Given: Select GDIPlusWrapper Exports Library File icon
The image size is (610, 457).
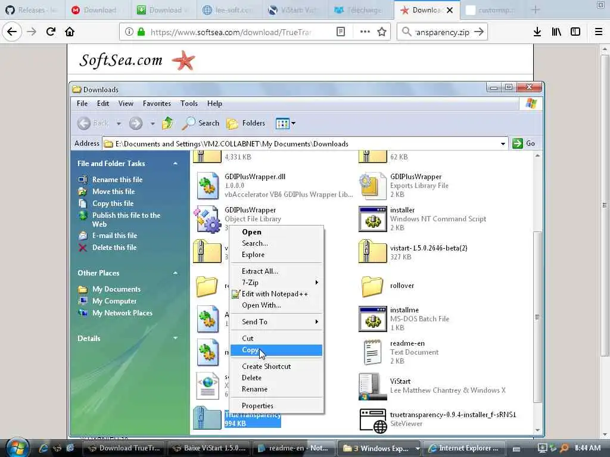Looking at the screenshot, I should (x=373, y=186).
